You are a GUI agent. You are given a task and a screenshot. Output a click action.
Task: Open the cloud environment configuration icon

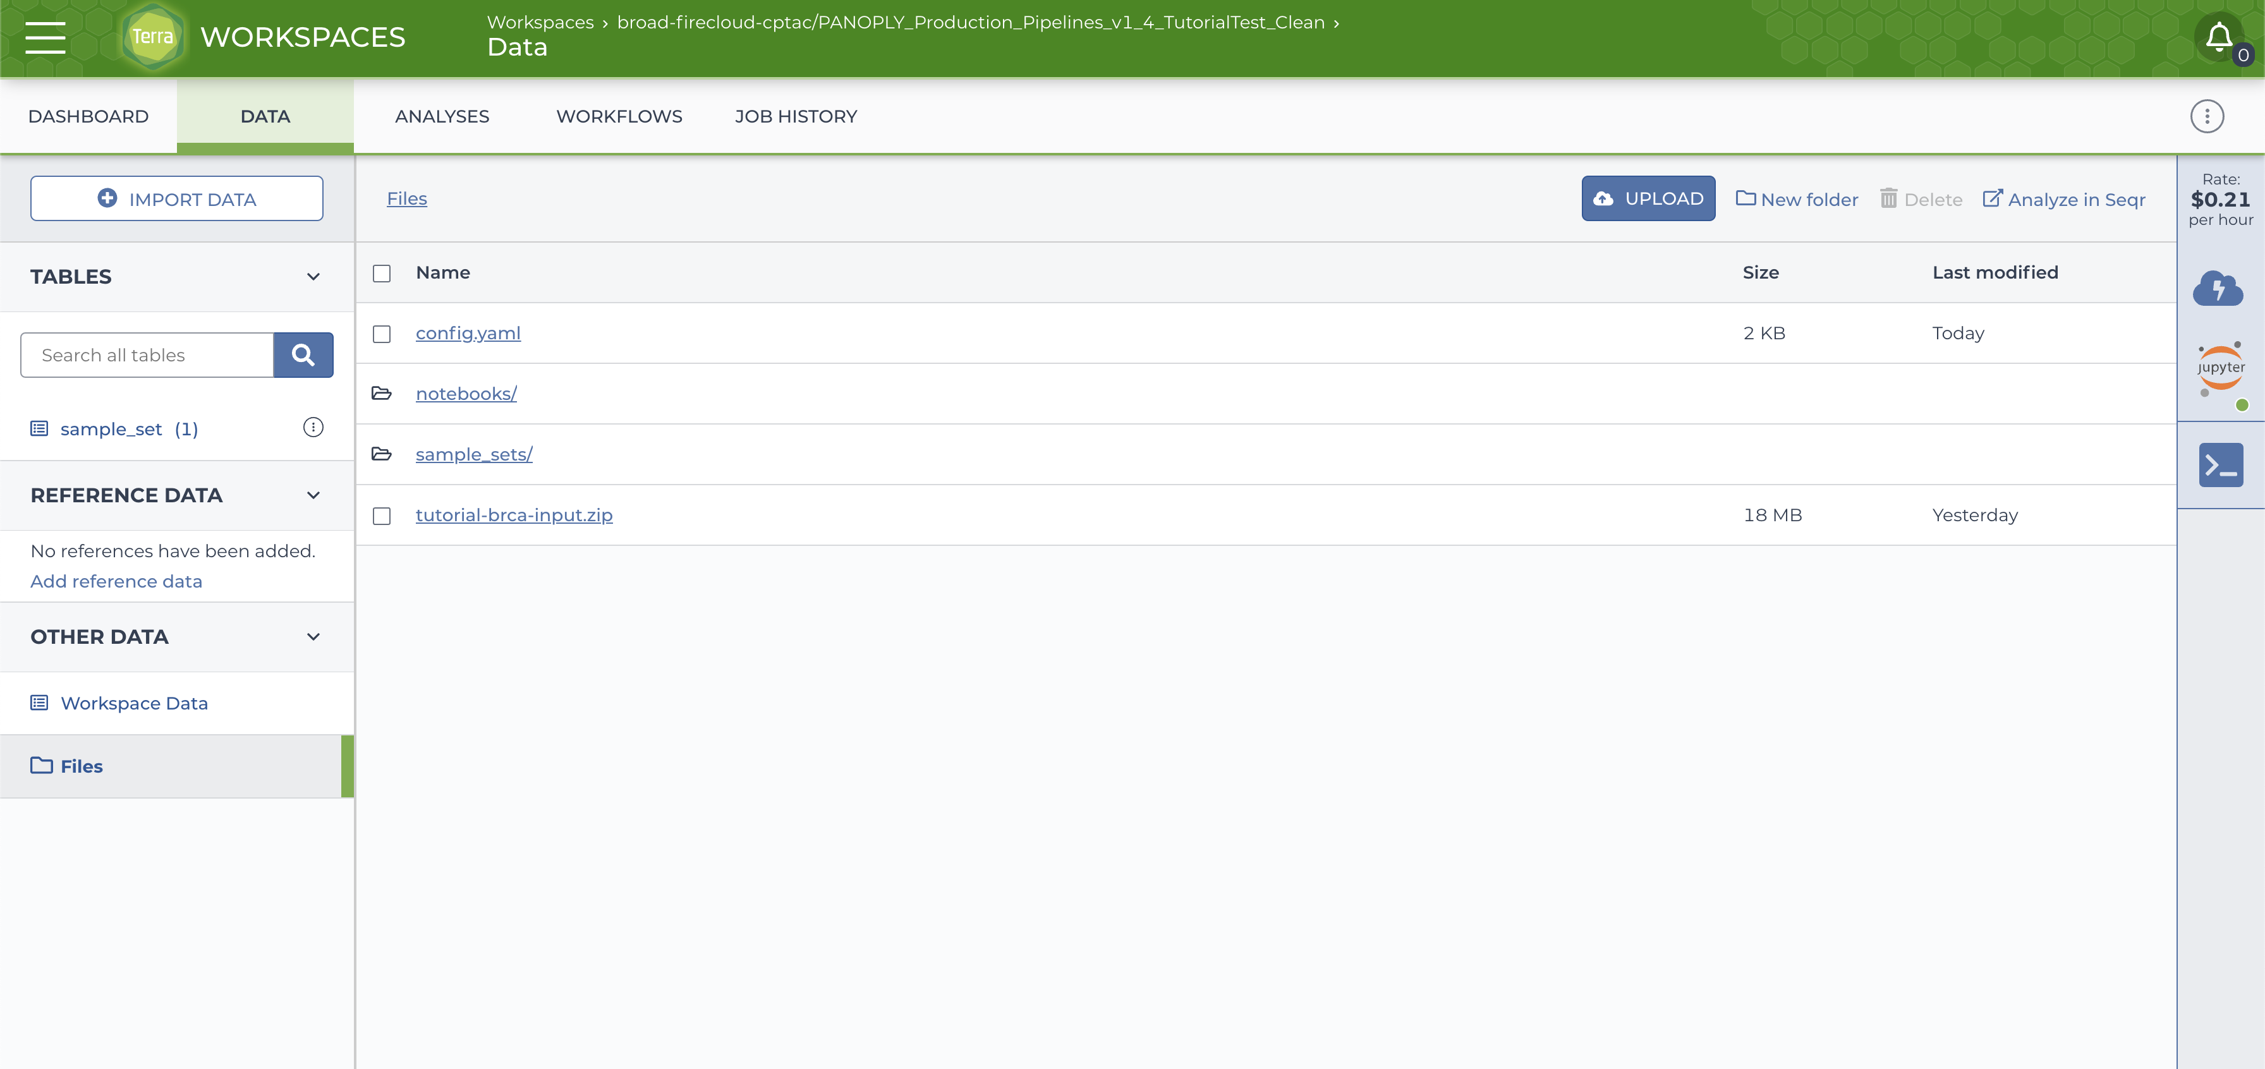(2218, 288)
